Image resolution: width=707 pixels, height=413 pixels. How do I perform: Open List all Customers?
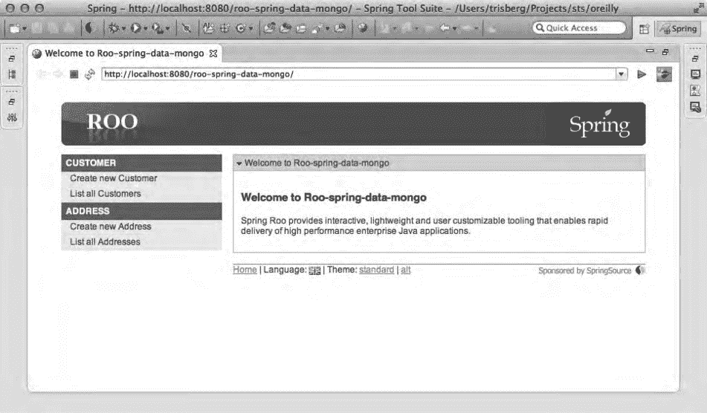click(x=105, y=194)
